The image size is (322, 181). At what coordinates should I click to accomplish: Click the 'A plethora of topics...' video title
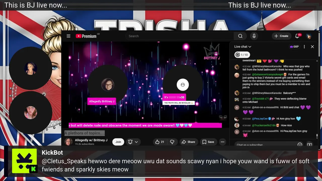[84, 133]
